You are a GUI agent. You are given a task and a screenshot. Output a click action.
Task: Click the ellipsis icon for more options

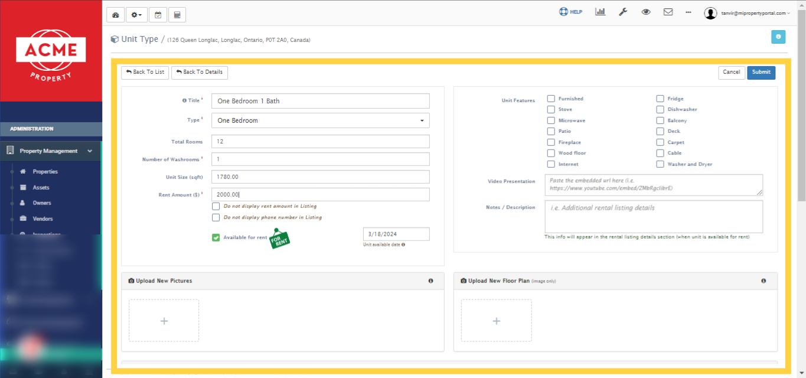pos(688,11)
